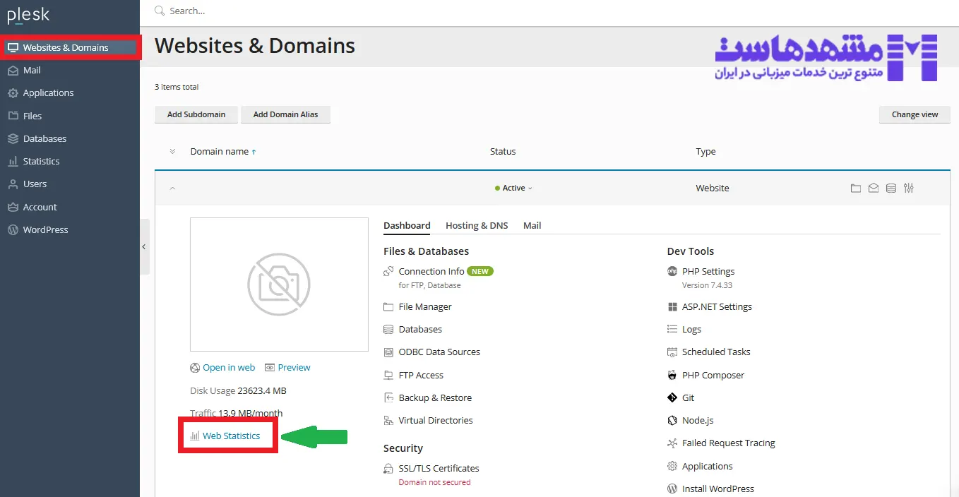Click the Install WordPress icon
This screenshot has height=497, width=959.
coord(672,489)
